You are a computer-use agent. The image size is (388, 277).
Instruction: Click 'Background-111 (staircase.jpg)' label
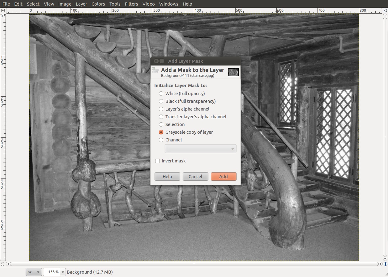[x=188, y=75]
